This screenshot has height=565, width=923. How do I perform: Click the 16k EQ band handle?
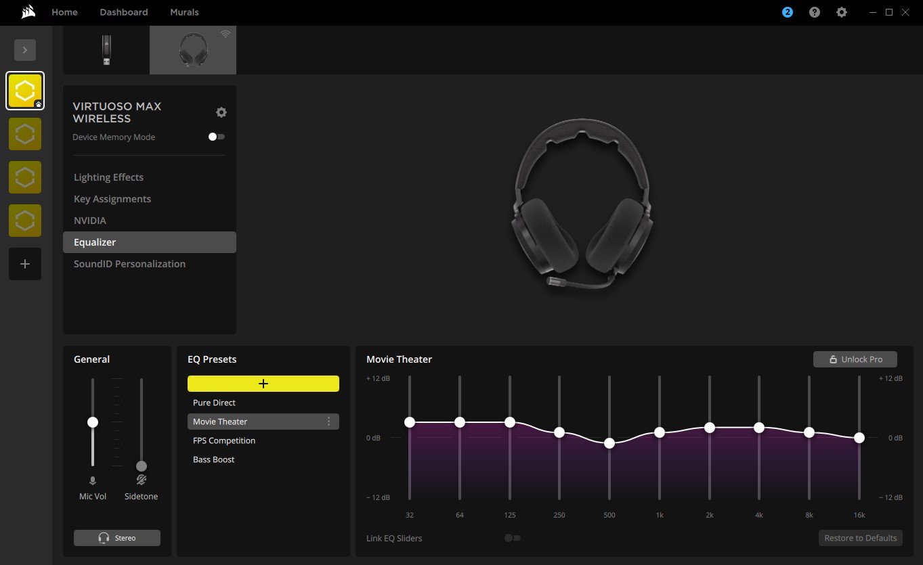coord(859,438)
